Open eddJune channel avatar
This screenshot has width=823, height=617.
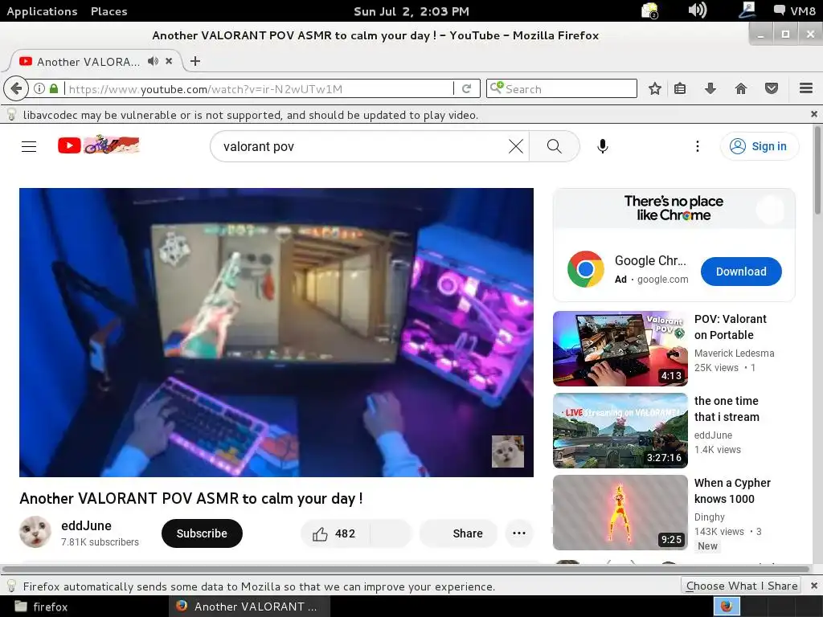coord(35,532)
